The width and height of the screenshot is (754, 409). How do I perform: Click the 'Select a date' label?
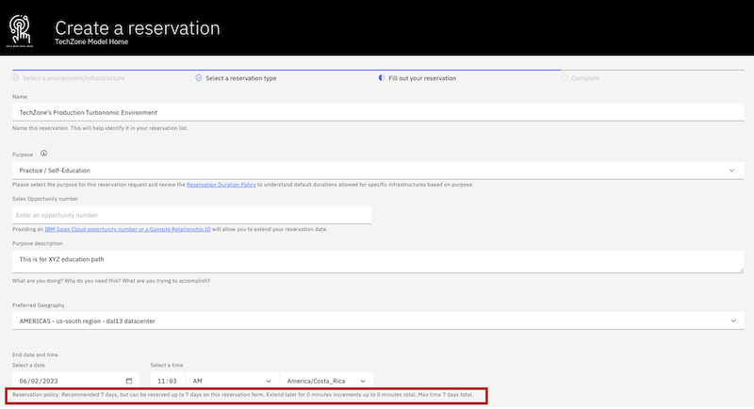pyautogui.click(x=29, y=366)
